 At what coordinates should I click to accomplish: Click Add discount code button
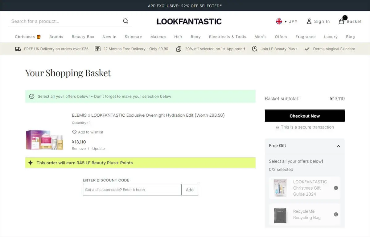(x=190, y=190)
